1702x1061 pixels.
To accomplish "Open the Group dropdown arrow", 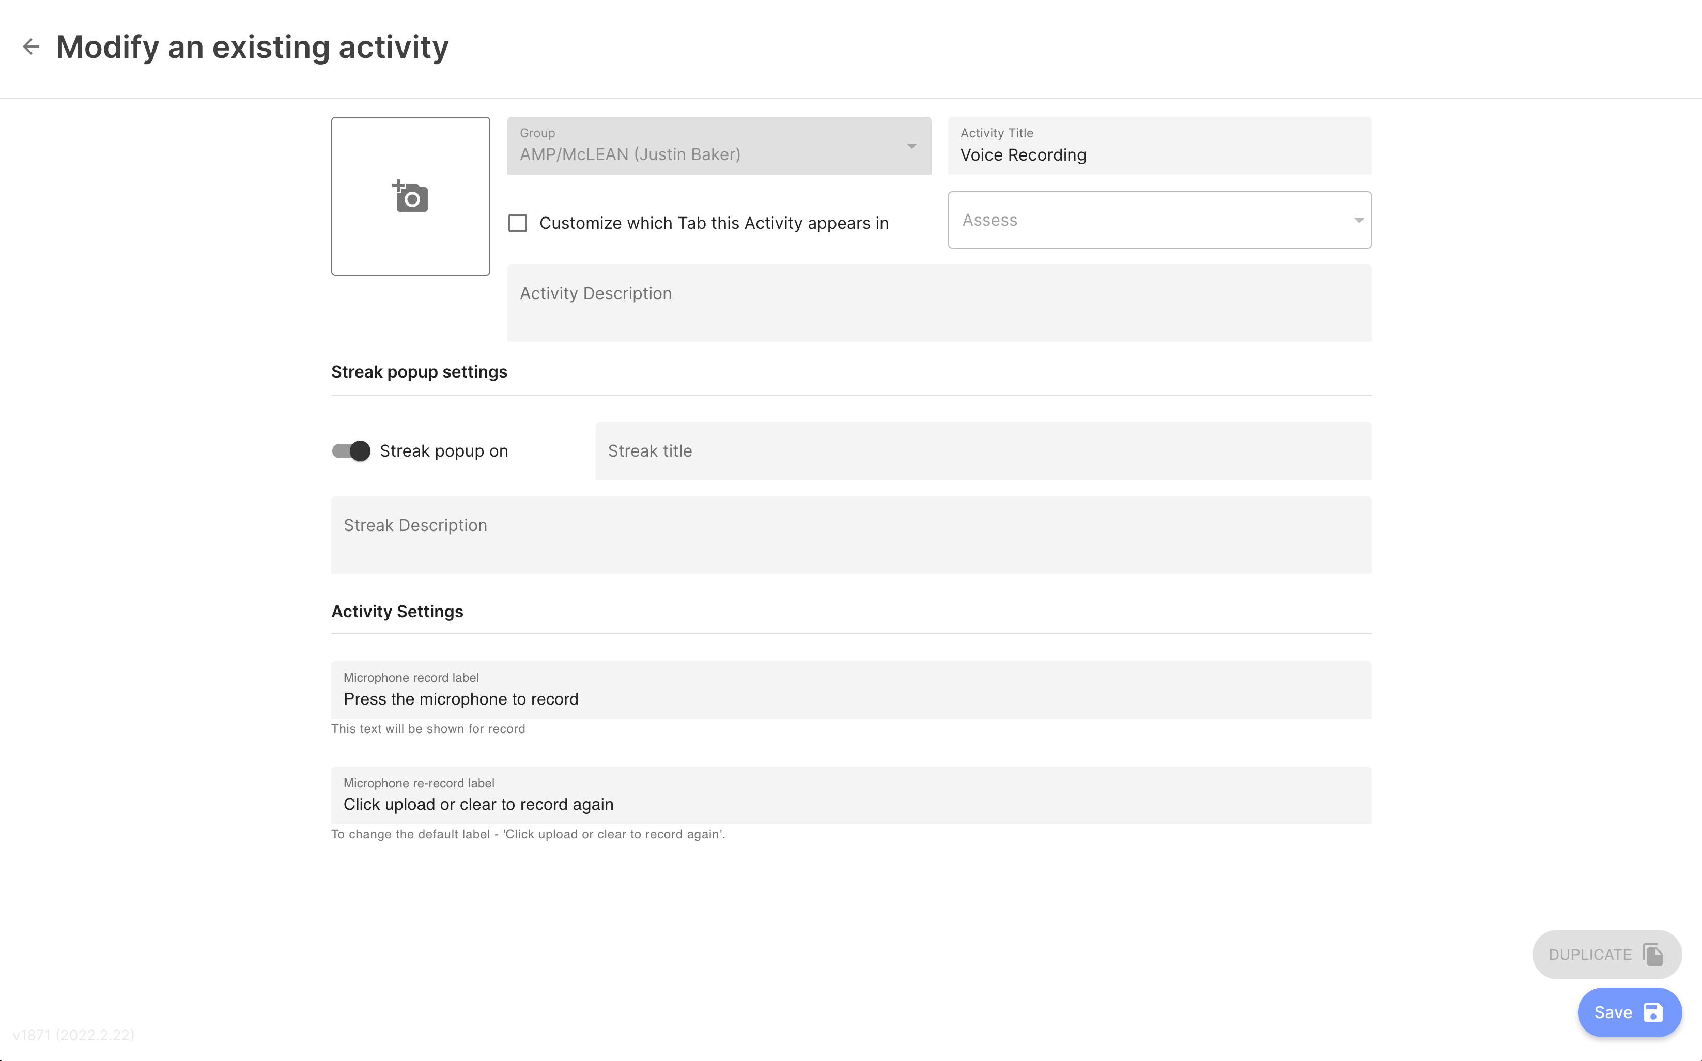I will 911,146.
